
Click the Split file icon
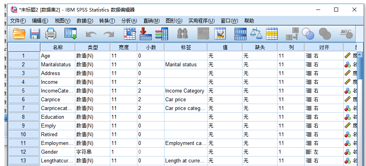[241, 34]
